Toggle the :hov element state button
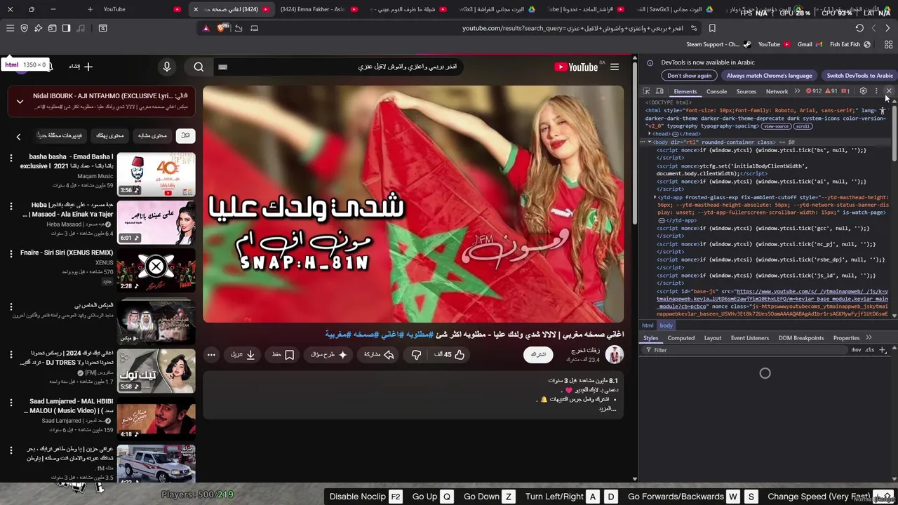Viewport: 898px width, 505px height. (856, 350)
